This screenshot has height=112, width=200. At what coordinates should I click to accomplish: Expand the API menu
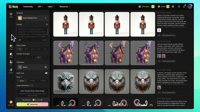point(40,7)
